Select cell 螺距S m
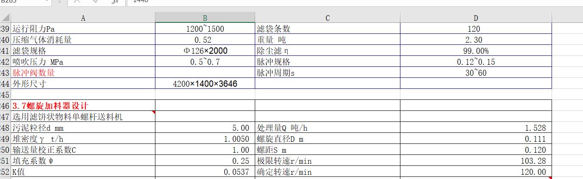 327,149
